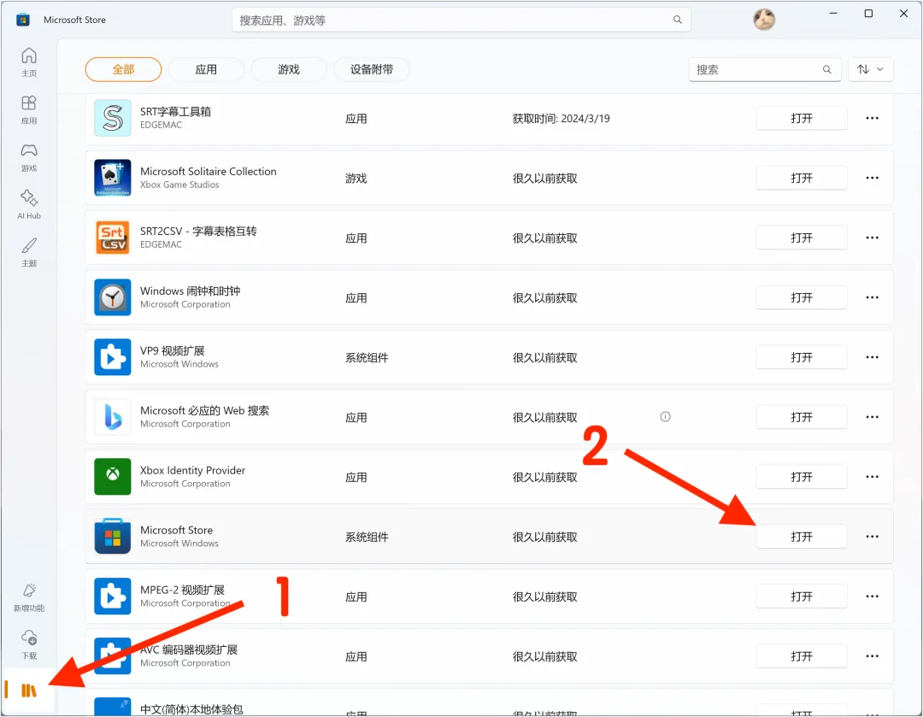Click the SRT2CSV - 字幕表格互转 title

(198, 232)
